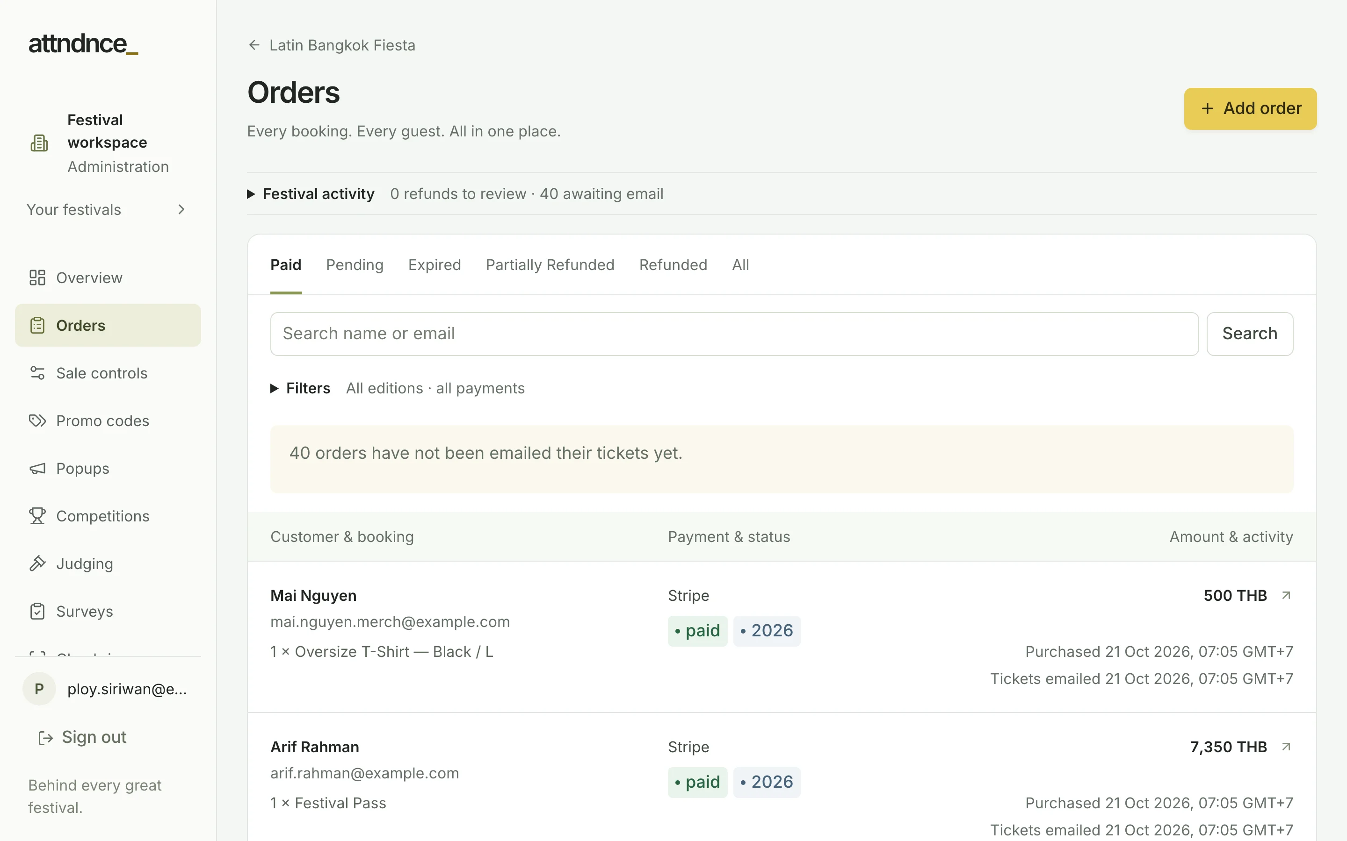1347x841 pixels.
Task: Click the Amount & activity column header
Action: click(x=1231, y=537)
